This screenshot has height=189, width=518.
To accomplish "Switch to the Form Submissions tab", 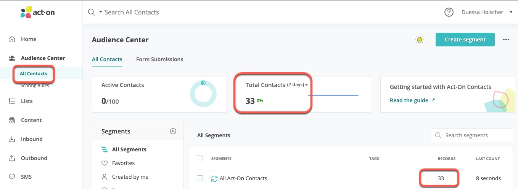I will (x=159, y=59).
